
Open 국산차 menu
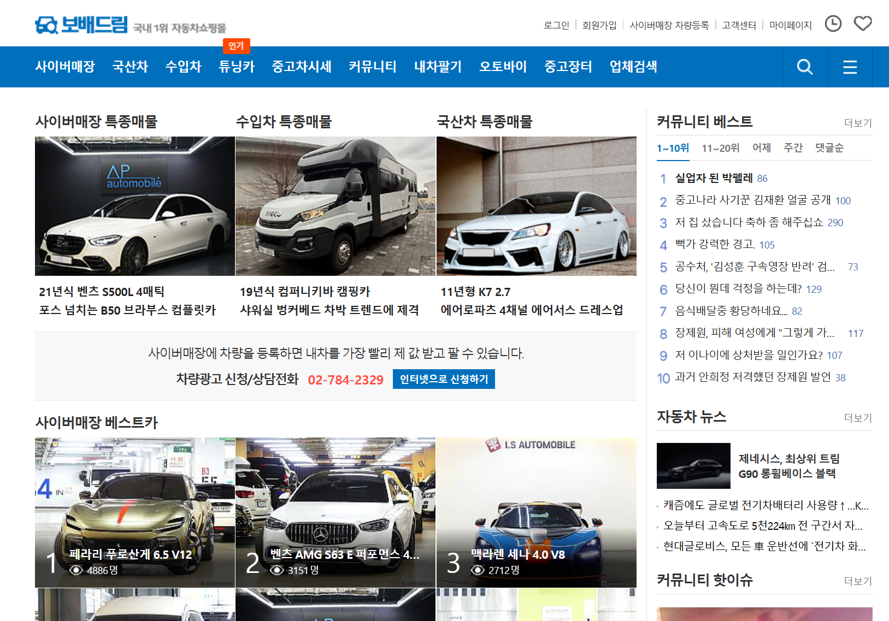click(x=130, y=67)
